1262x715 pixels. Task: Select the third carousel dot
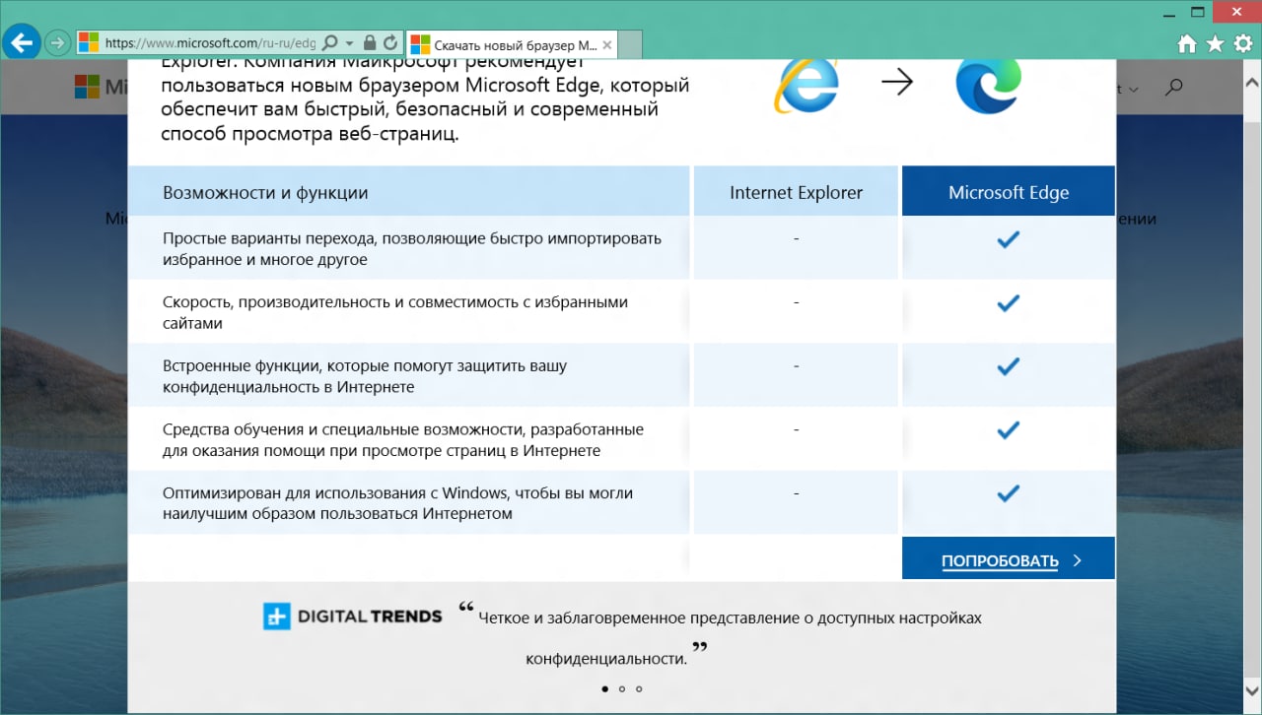click(639, 689)
